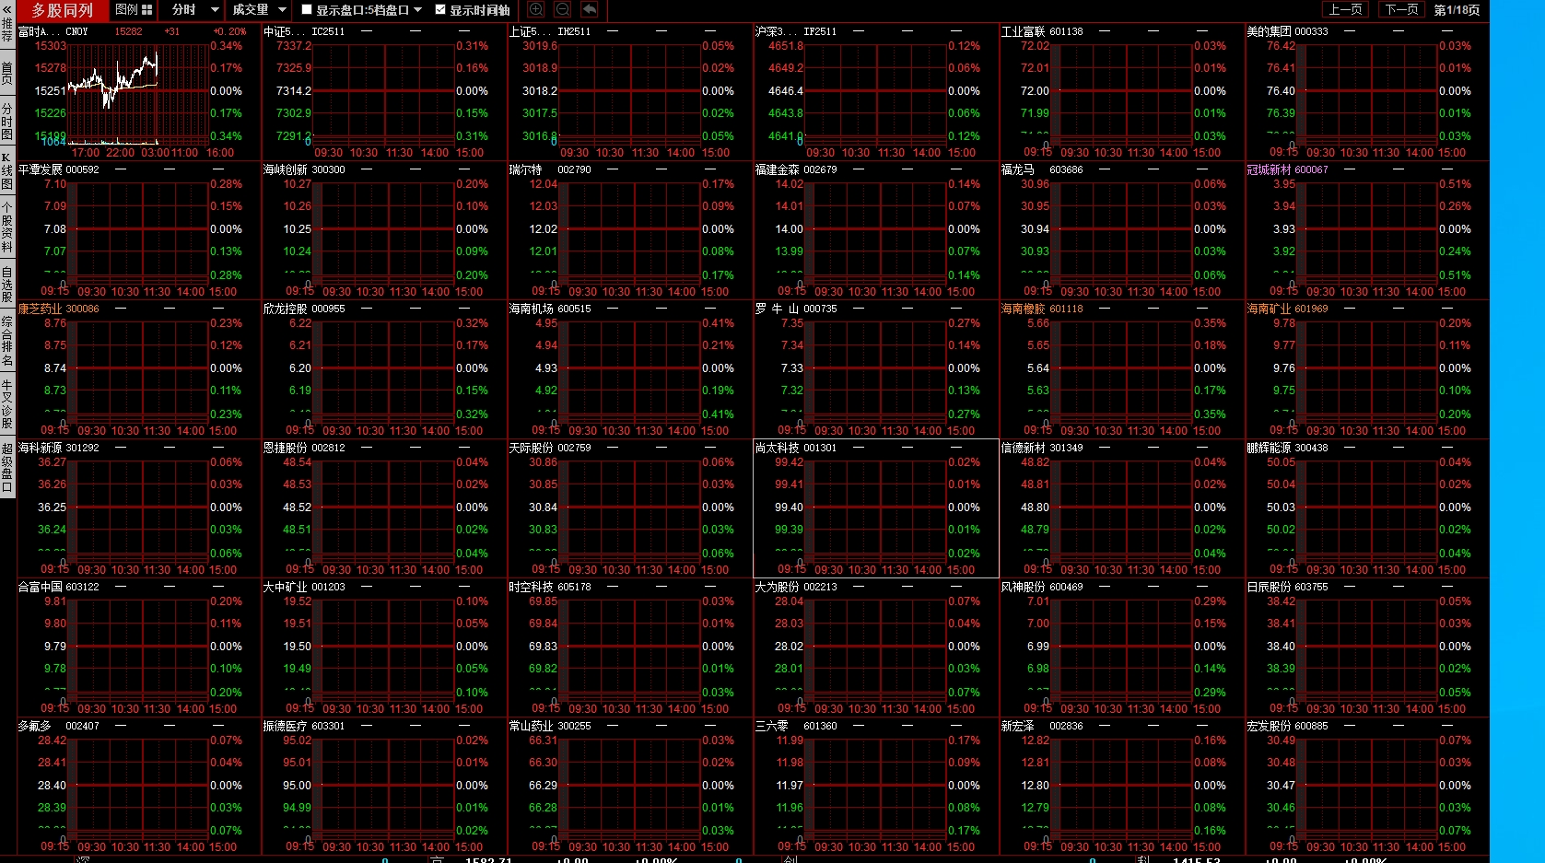Select the 时空科技 605178 chart panel
Image resolution: width=1545 pixels, height=863 pixels.
click(630, 647)
